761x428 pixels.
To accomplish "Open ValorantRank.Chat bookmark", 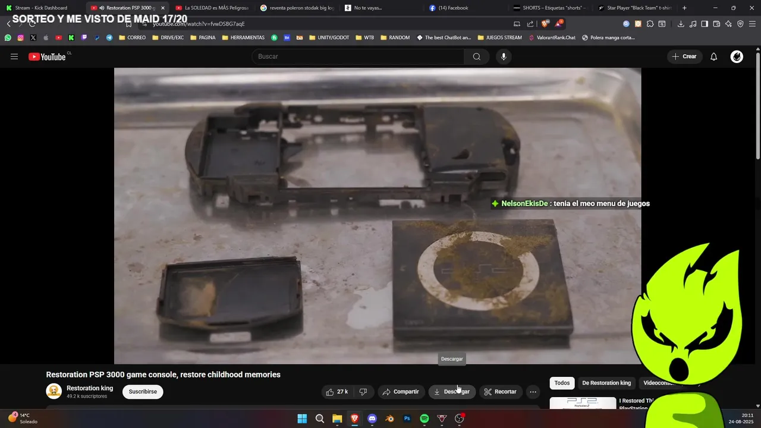I will (x=552, y=37).
